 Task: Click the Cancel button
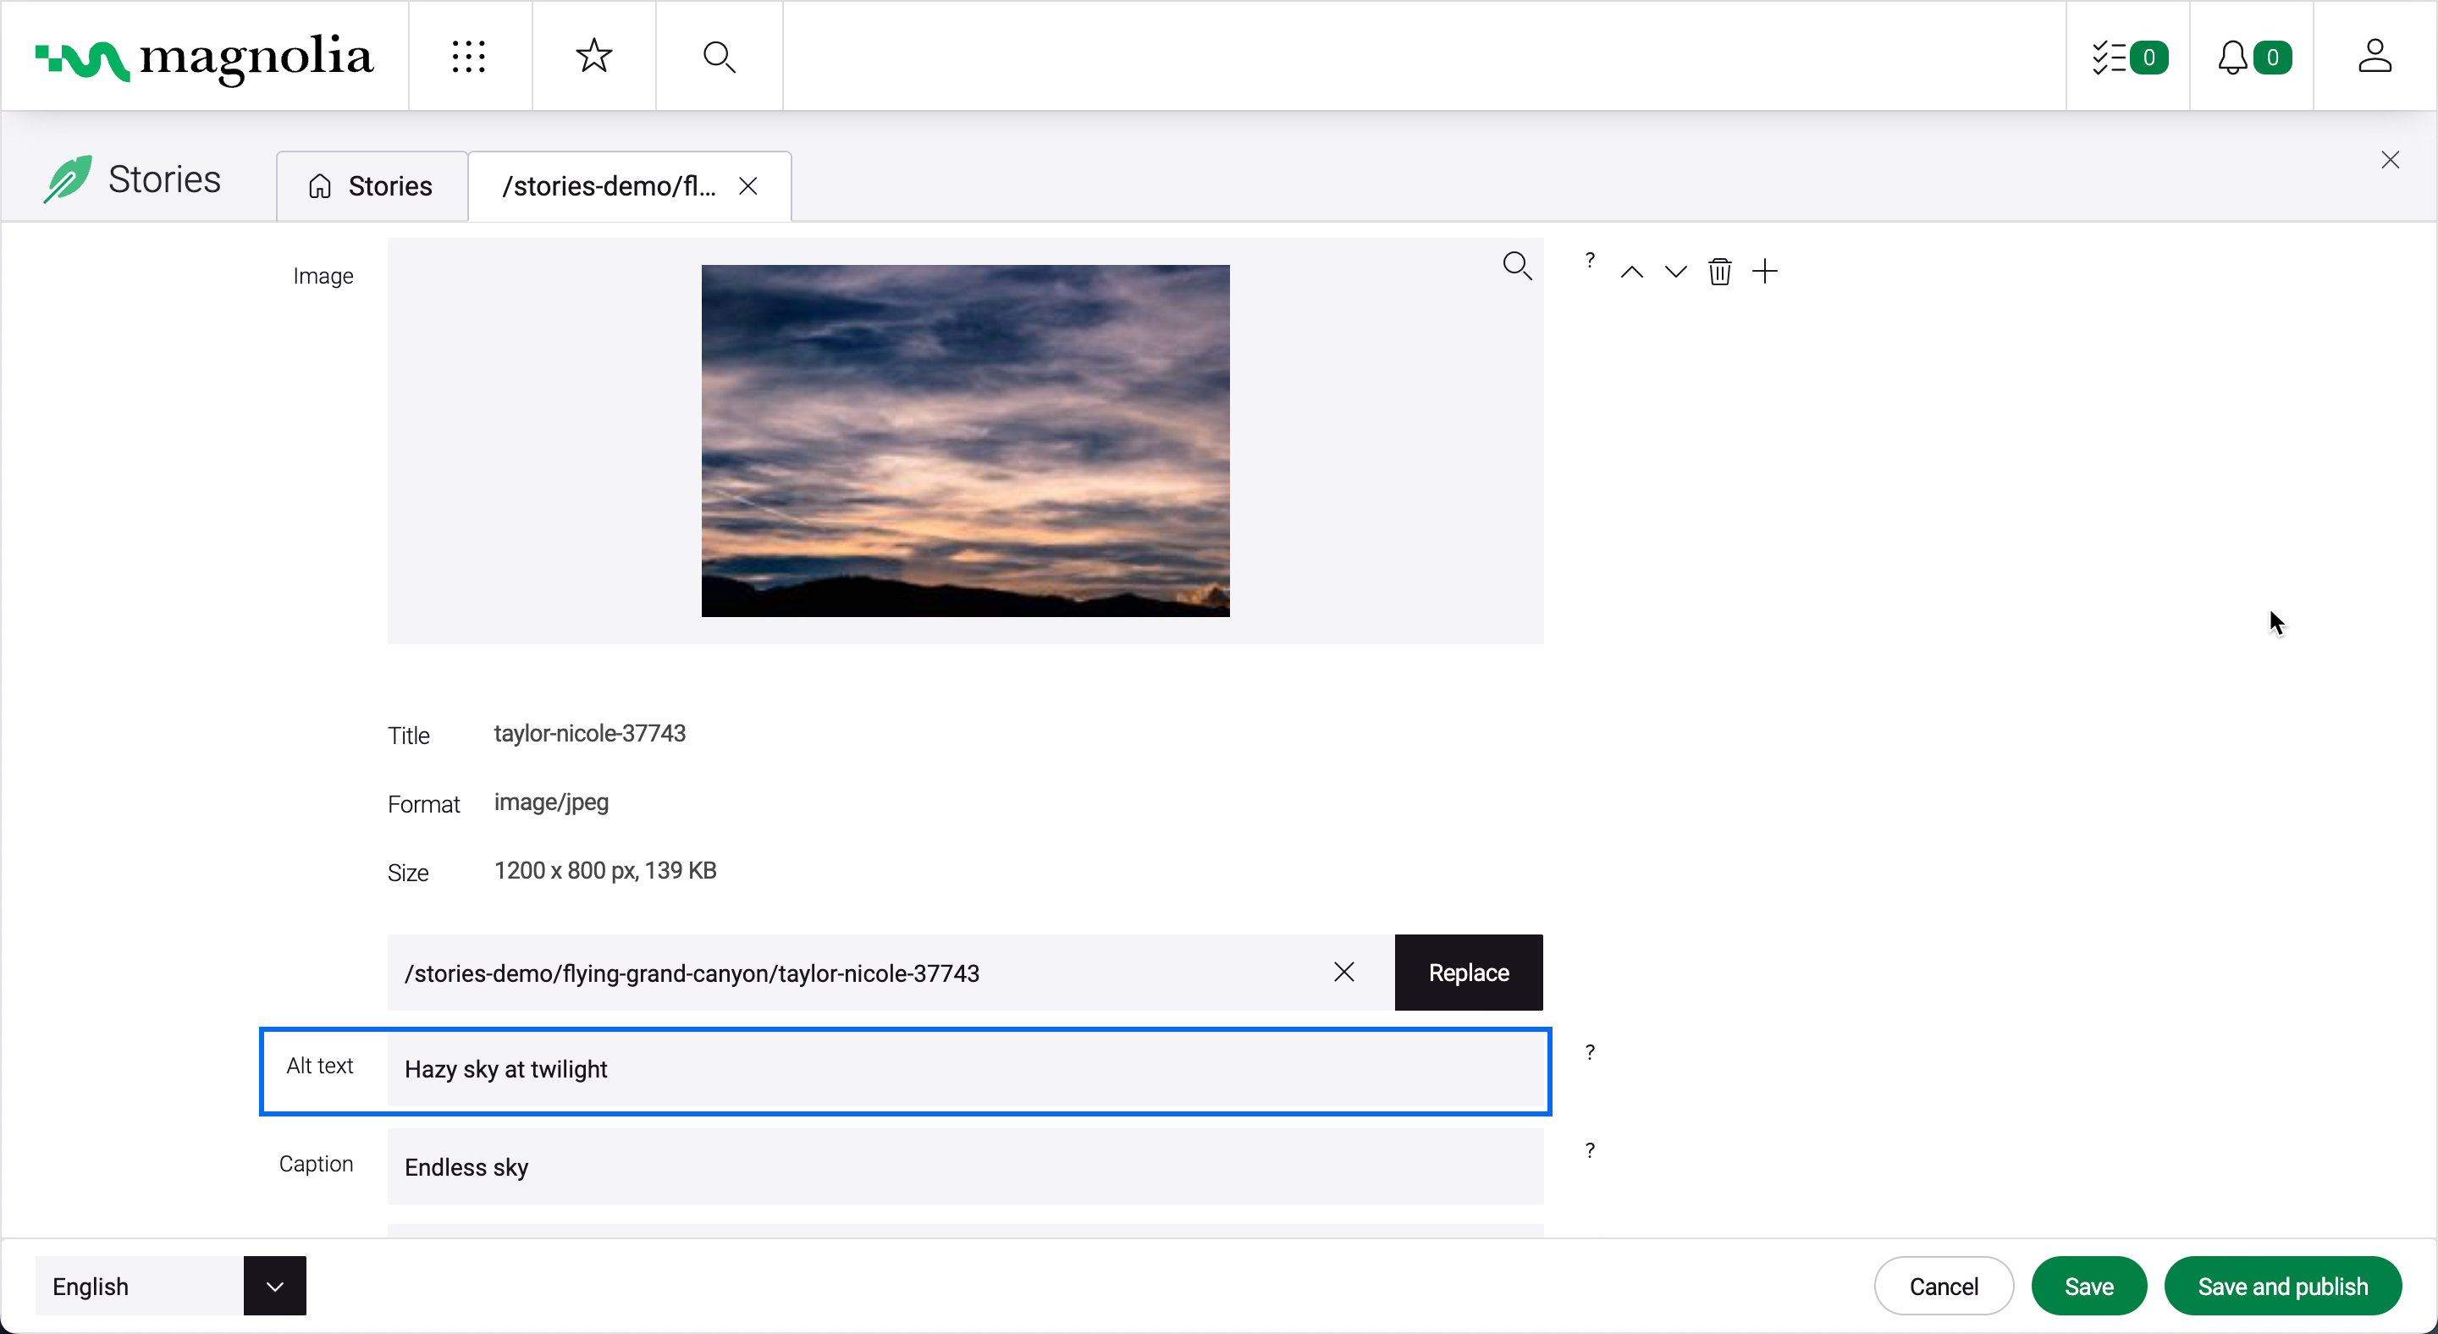pos(1943,1286)
